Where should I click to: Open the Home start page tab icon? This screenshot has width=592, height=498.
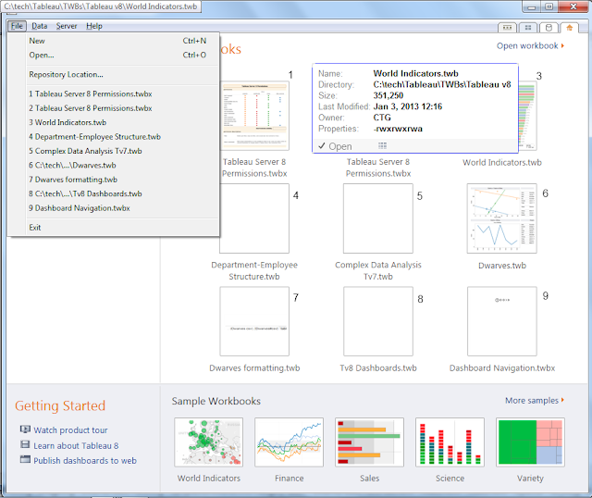569,28
